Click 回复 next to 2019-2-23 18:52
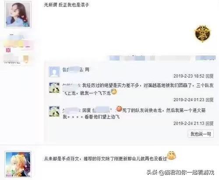 pyautogui.click(x=210, y=76)
